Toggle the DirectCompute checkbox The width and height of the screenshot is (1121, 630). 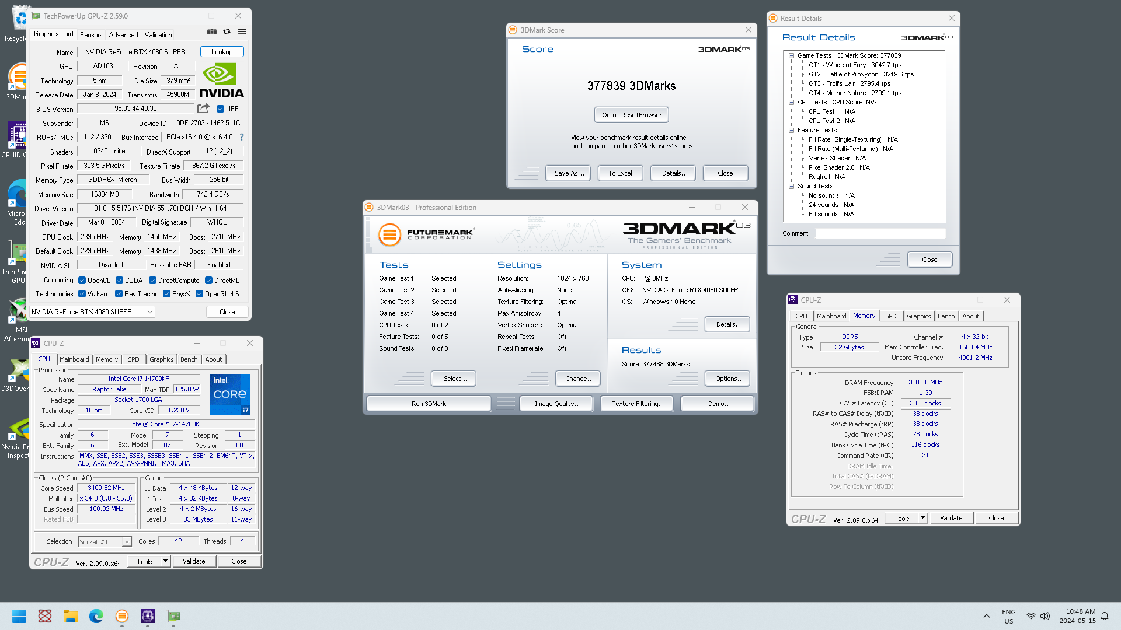152,281
